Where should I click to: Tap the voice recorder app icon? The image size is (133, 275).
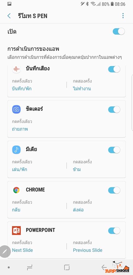16,69
